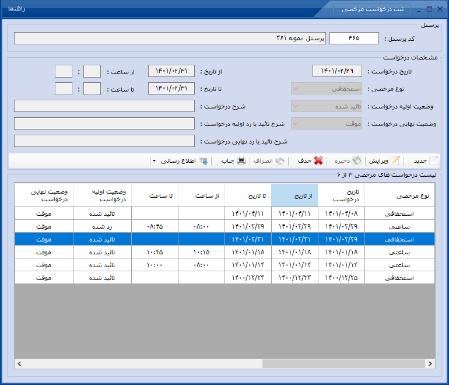Click the از تاریخ date field
This screenshot has width=449, height=385.
171,71
